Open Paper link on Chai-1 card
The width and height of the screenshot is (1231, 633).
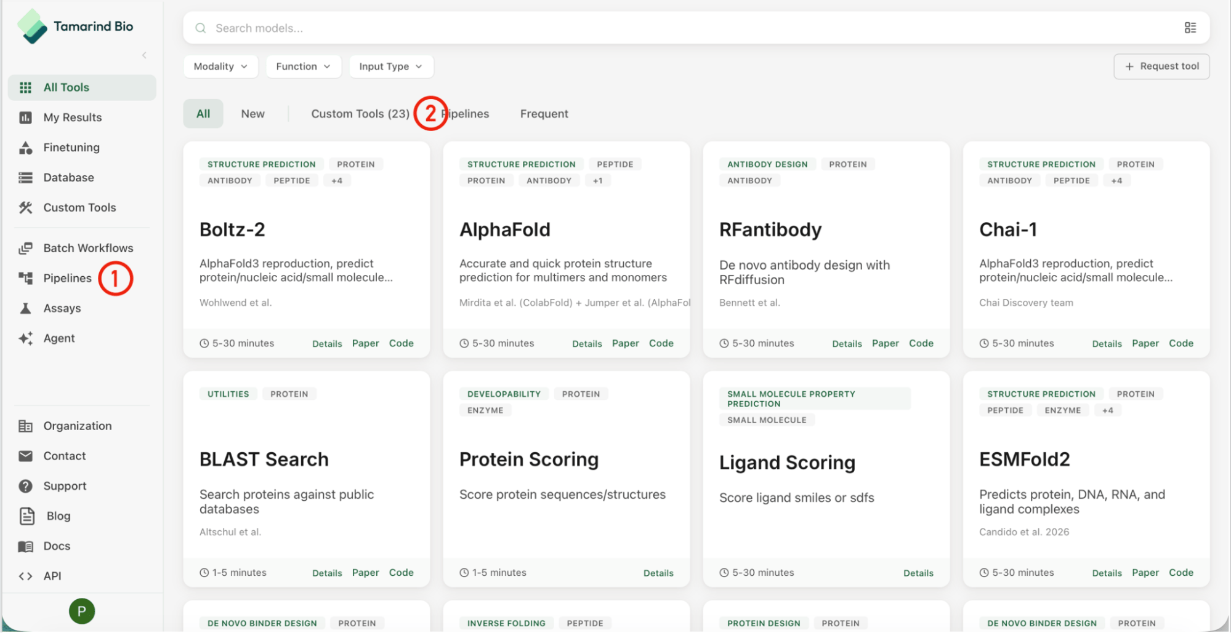coord(1145,344)
